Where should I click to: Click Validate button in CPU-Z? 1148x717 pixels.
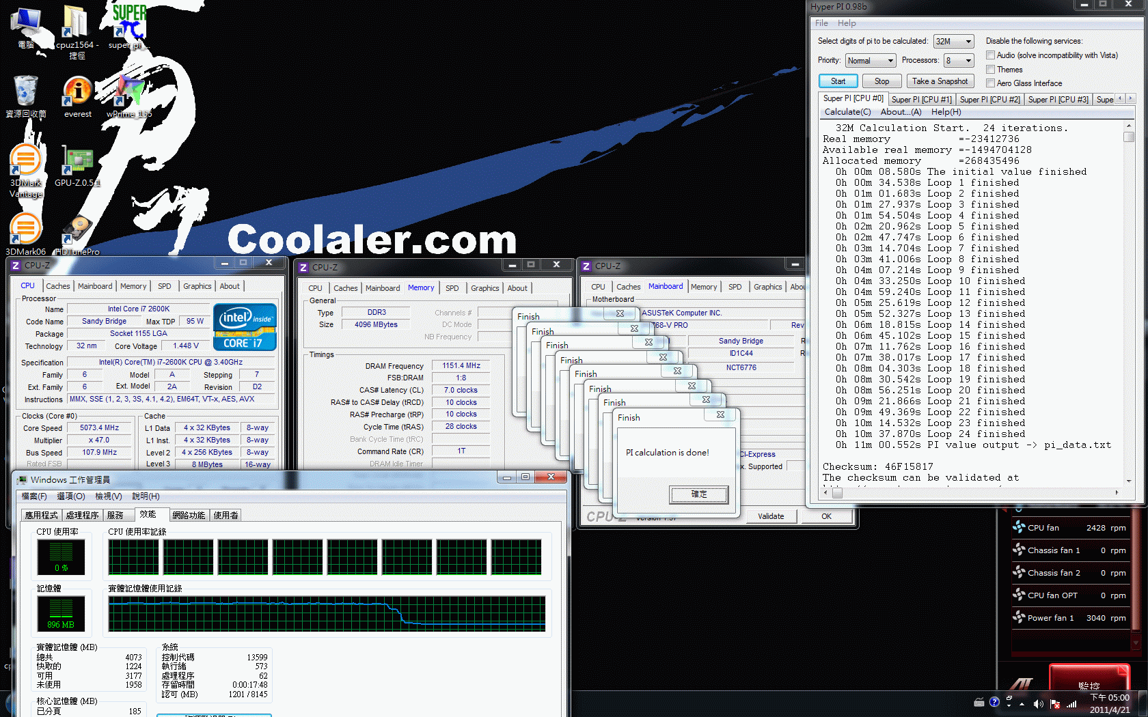pos(771,516)
